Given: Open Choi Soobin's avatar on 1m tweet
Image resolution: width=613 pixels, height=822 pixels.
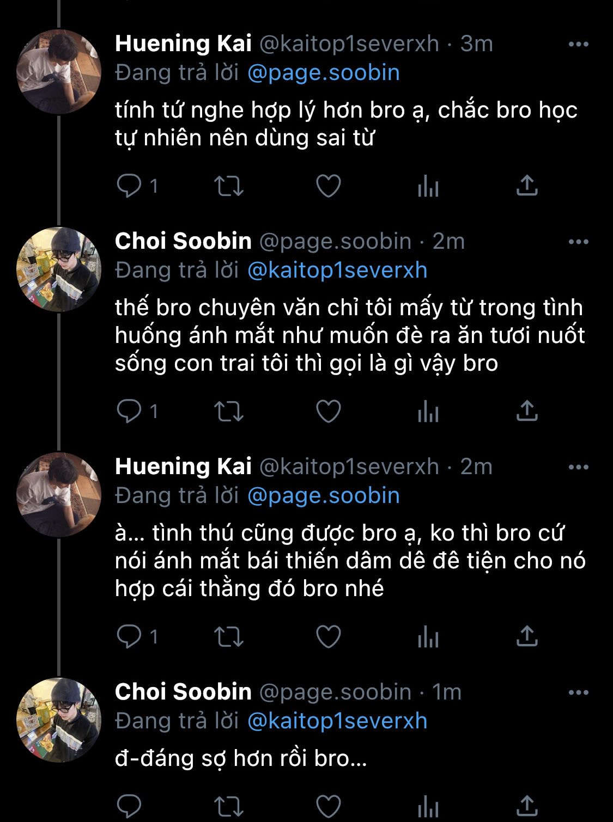Looking at the screenshot, I should click(59, 720).
